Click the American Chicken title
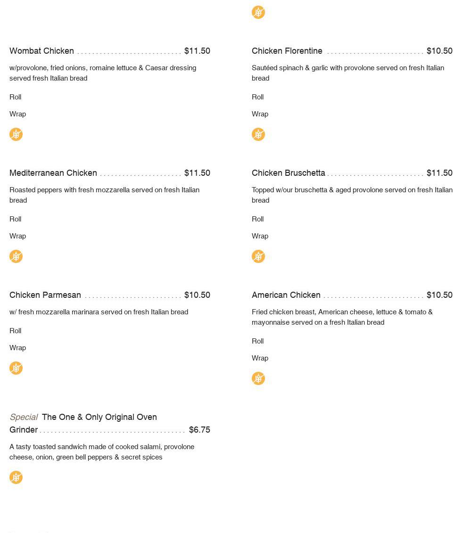This screenshot has width=455, height=533. point(286,295)
